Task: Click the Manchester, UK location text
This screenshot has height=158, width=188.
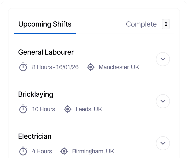Action: tap(119, 67)
